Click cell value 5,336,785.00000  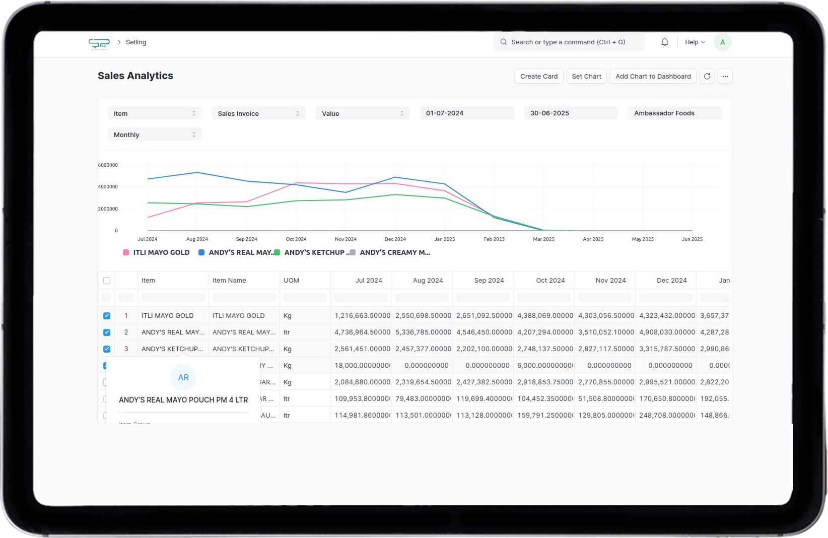pos(423,332)
